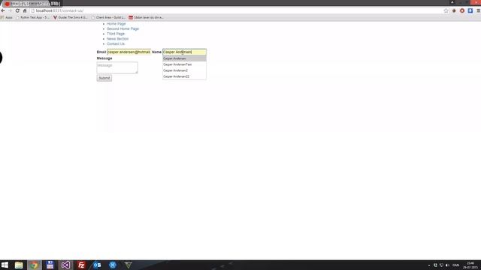Go back with the browser back arrow
481x270 pixels.
(x=3, y=10)
